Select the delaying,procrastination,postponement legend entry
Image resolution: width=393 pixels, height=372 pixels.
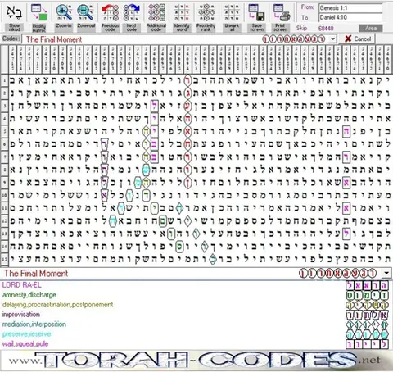pyautogui.click(x=57, y=305)
